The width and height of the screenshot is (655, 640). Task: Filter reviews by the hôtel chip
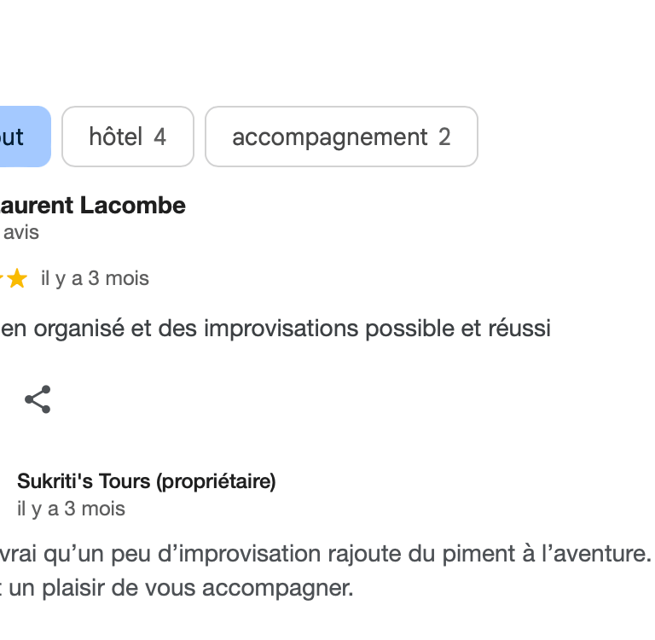pyautogui.click(x=128, y=137)
